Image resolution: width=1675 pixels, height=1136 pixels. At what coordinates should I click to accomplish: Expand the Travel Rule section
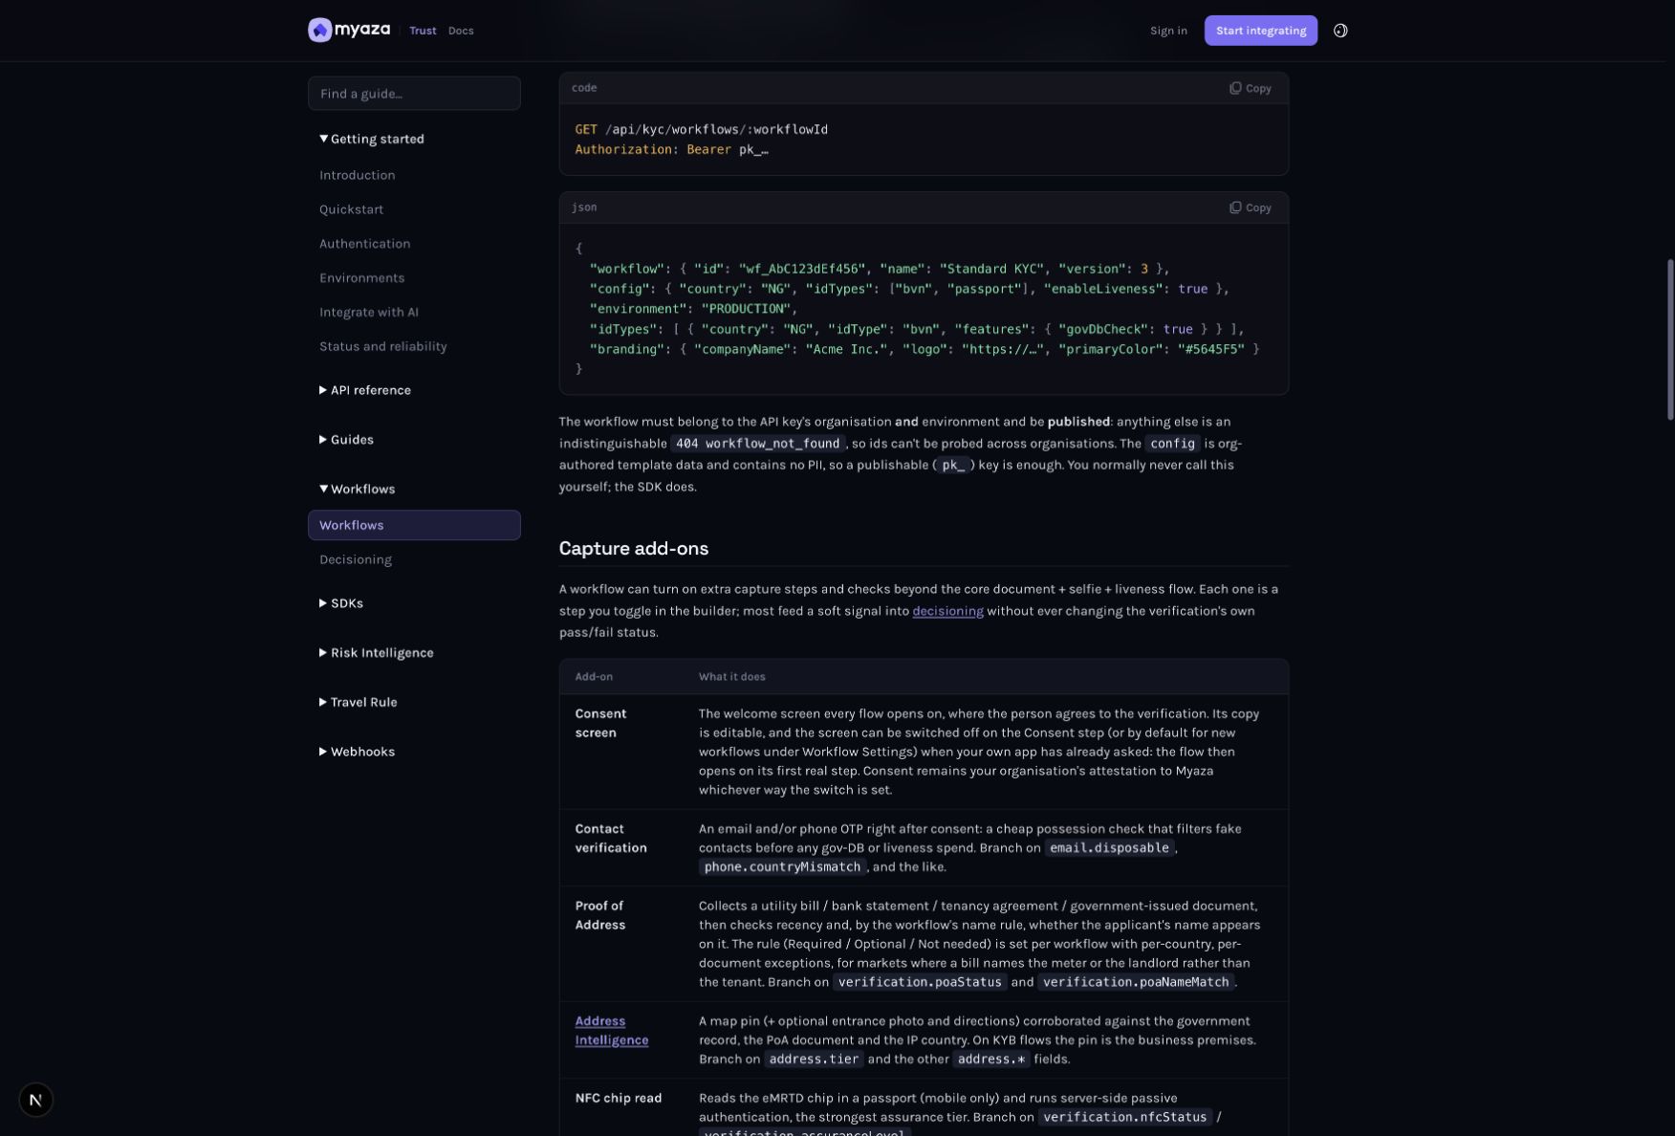pos(359,703)
